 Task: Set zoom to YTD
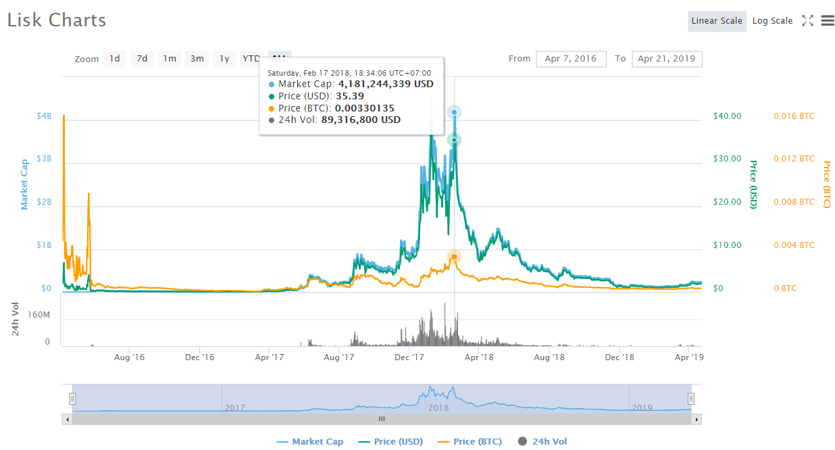[x=251, y=59]
